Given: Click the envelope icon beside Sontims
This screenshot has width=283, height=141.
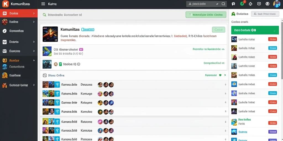Looking at the screenshot, I should [4, 51].
